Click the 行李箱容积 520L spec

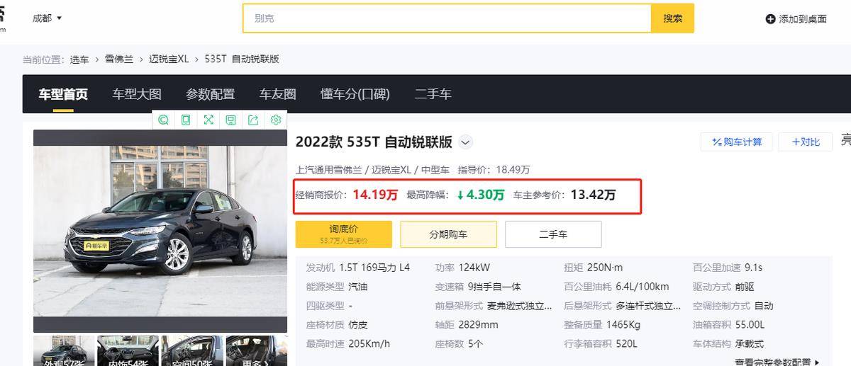601,343
